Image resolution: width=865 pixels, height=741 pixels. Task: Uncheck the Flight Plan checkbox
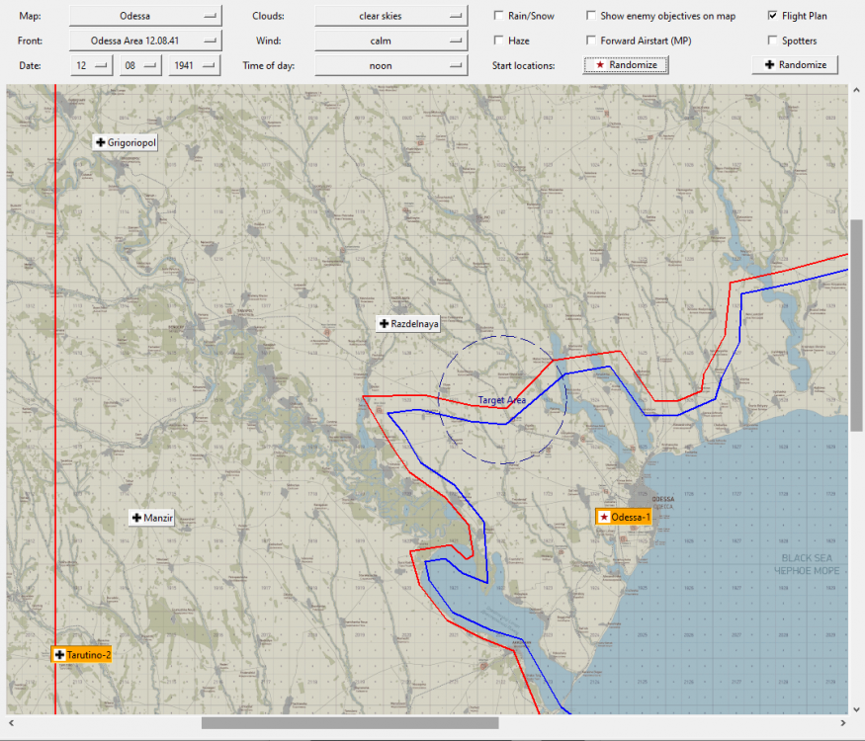point(773,17)
